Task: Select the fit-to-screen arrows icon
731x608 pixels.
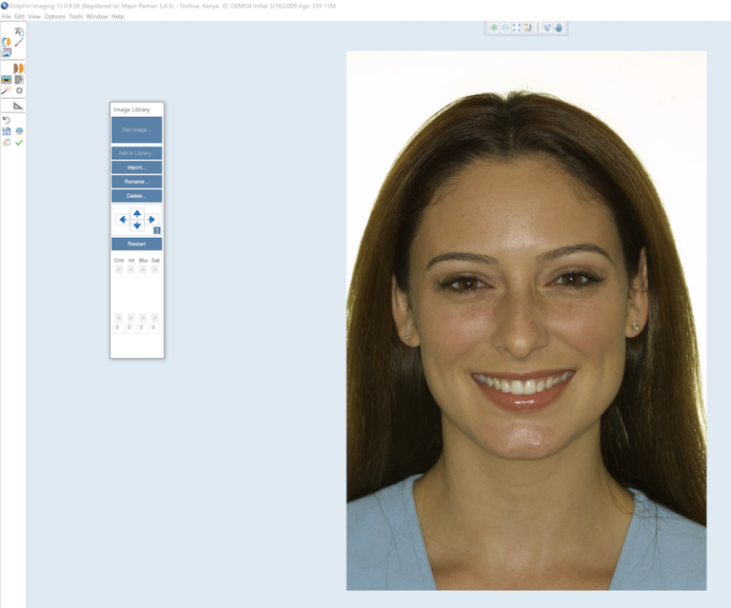Action: tap(517, 28)
